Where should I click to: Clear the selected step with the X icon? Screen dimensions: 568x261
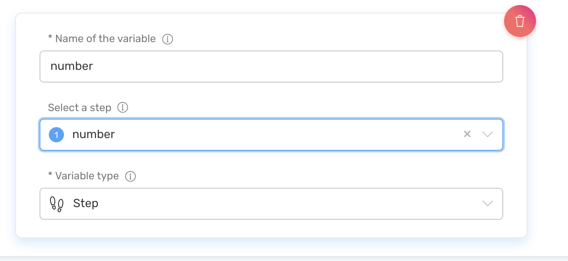pyautogui.click(x=467, y=134)
